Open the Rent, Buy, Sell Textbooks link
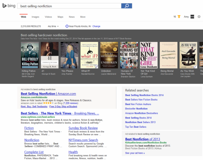Image resolution: width=203 pixels, height=160 pixels. [x=34, y=106]
